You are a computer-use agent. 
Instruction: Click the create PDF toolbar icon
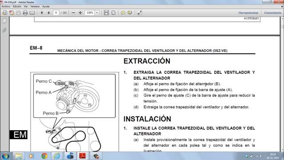coord(12,13)
